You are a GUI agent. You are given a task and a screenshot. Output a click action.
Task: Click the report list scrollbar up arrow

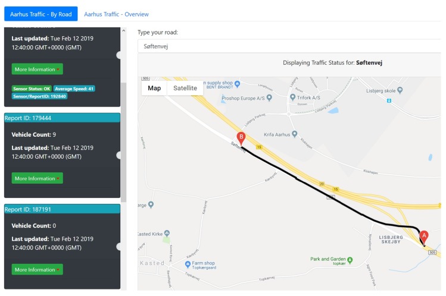coord(123,30)
